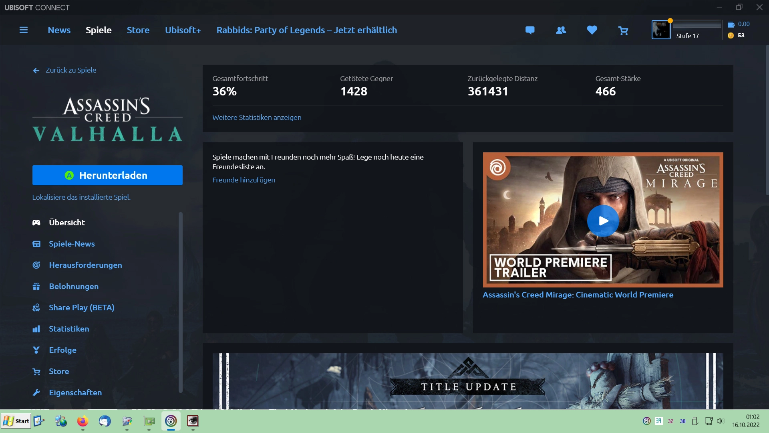Open the wishlist heart icon
Viewport: 769px width, 433px height.
tap(592, 30)
